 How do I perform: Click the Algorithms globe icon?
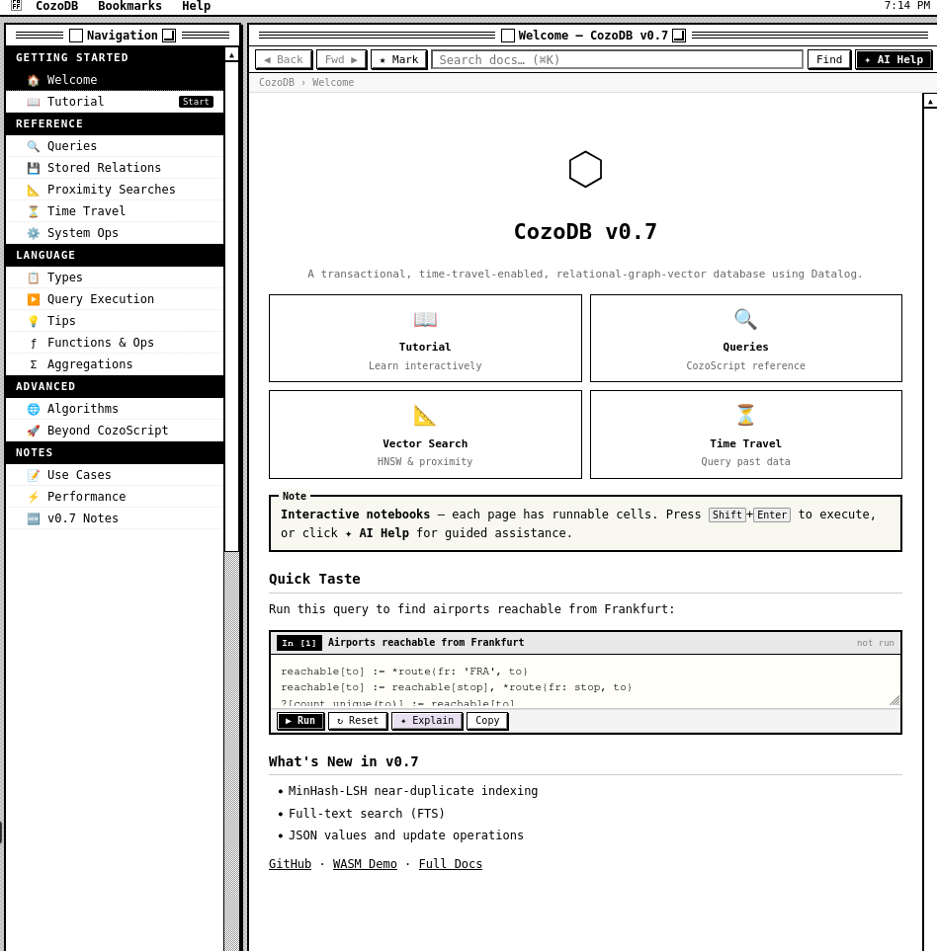click(x=34, y=410)
